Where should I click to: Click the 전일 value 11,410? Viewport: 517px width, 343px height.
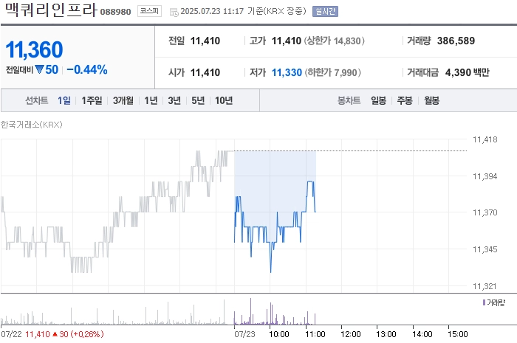pyautogui.click(x=205, y=41)
